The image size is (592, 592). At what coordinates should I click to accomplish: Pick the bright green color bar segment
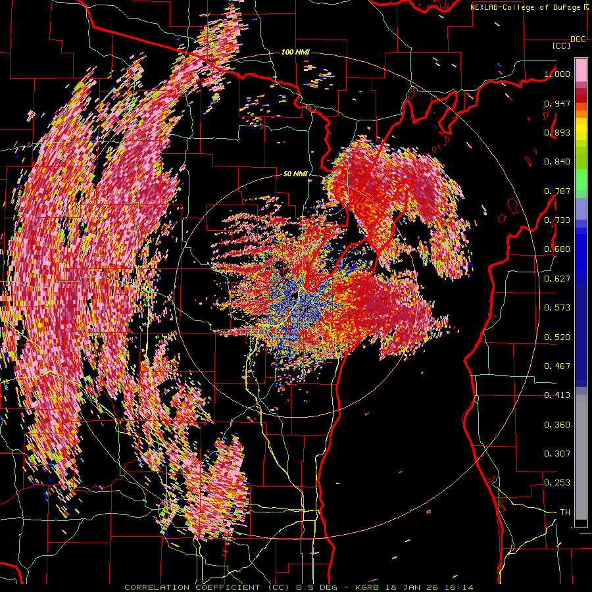tap(581, 179)
